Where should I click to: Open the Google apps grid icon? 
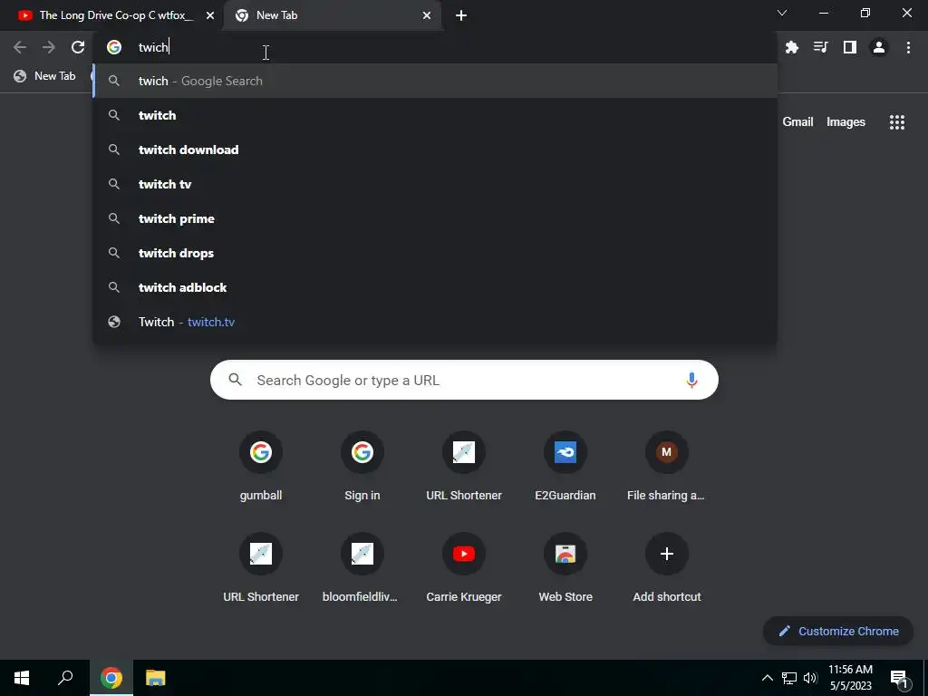[897, 122]
